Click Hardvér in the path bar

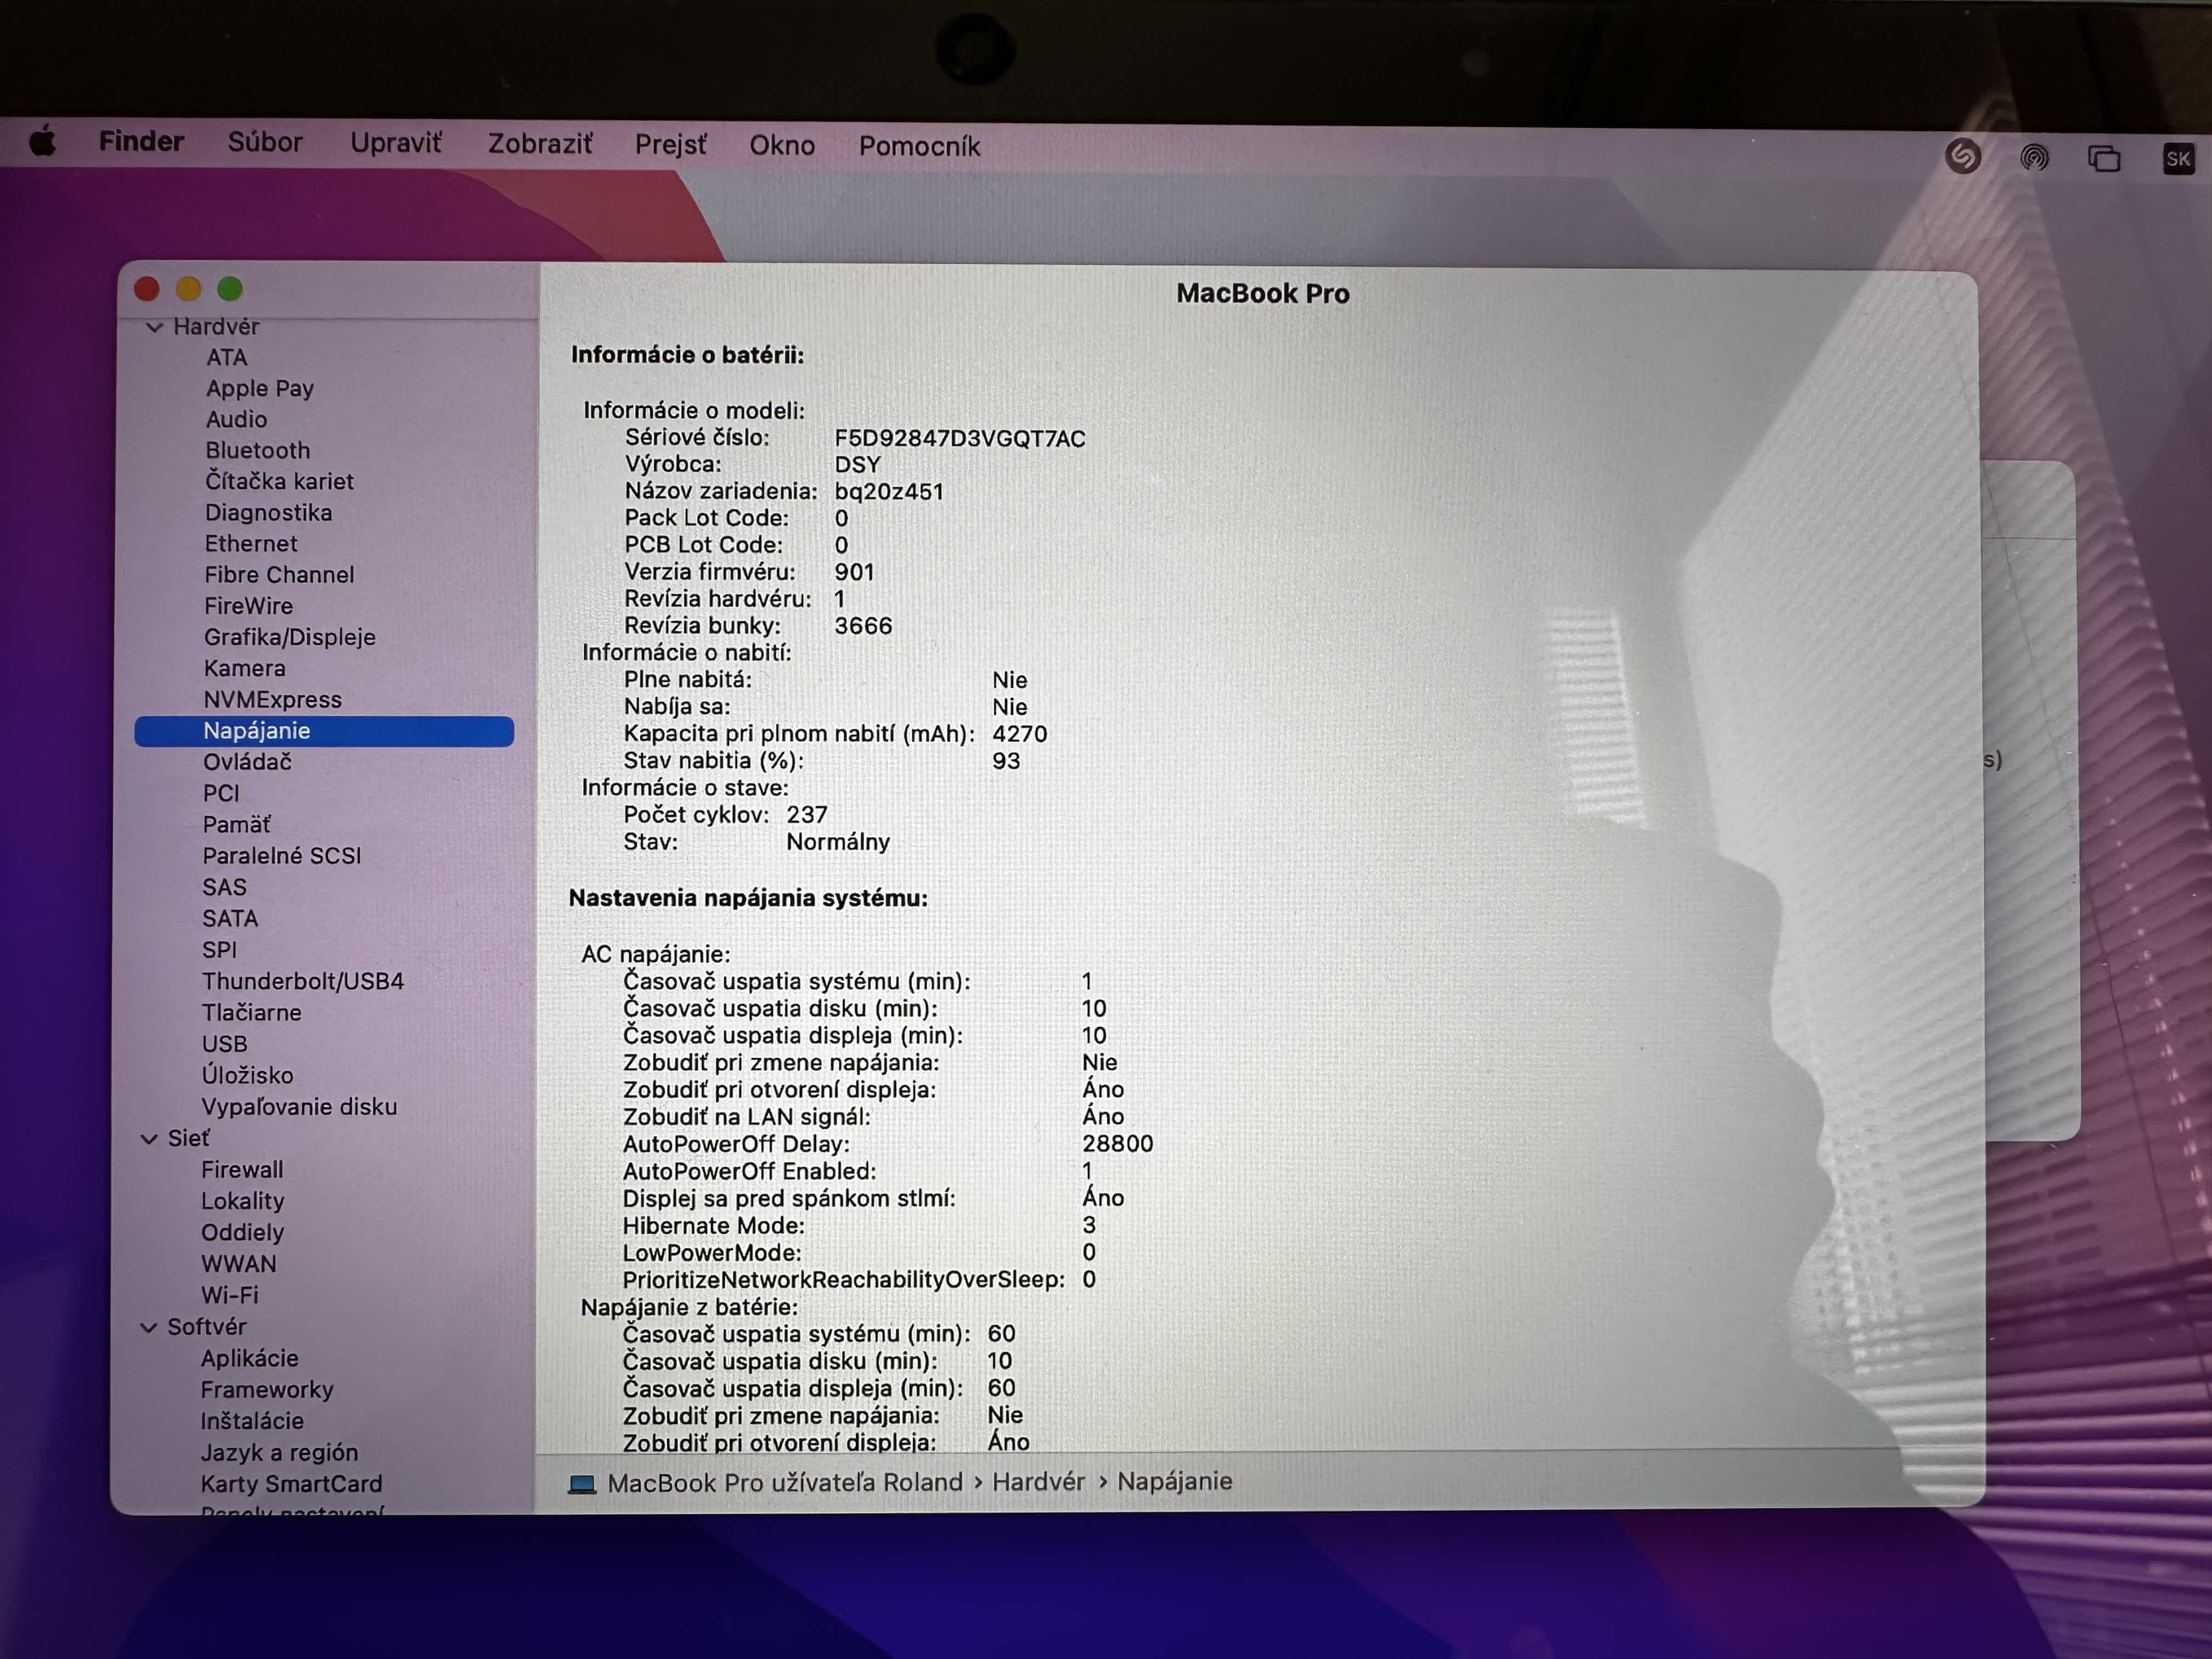(1037, 1482)
